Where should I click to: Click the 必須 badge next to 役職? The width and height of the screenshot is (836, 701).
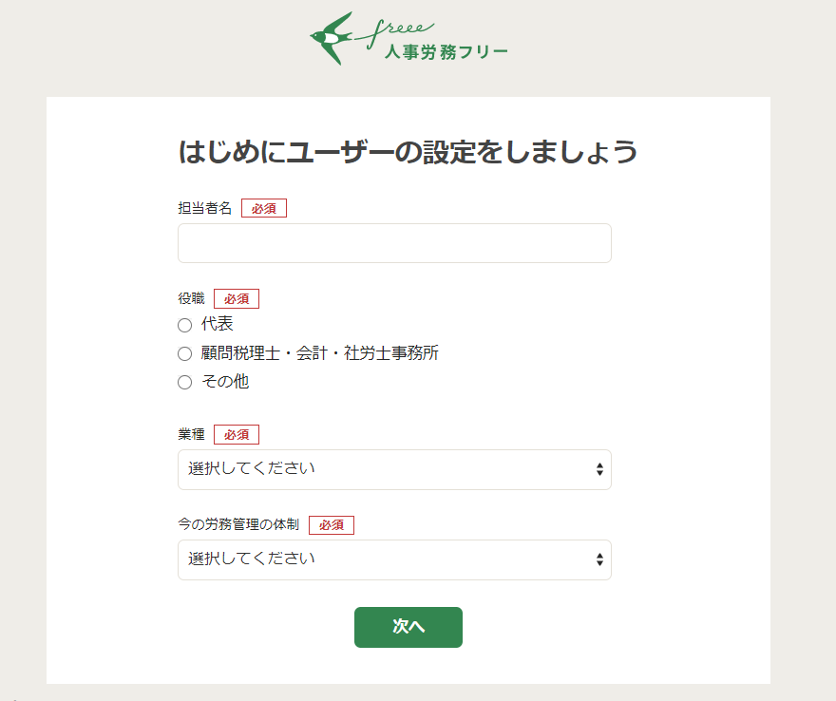(x=235, y=298)
